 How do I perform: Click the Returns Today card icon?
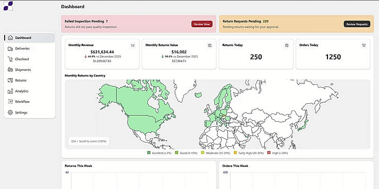coord(287,45)
